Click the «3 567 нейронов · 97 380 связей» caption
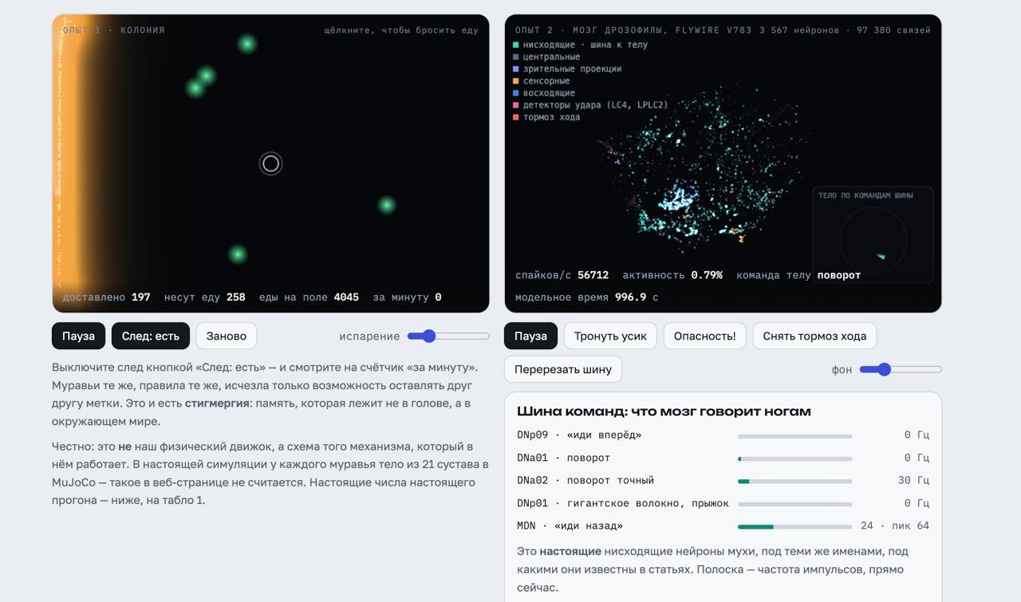Image resolution: width=1021 pixels, height=602 pixels. pos(845,30)
